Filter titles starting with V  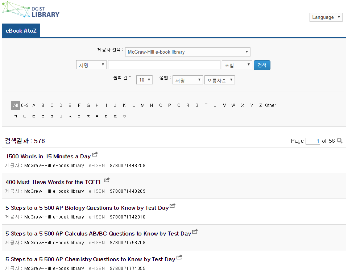pyautogui.click(x=224, y=105)
